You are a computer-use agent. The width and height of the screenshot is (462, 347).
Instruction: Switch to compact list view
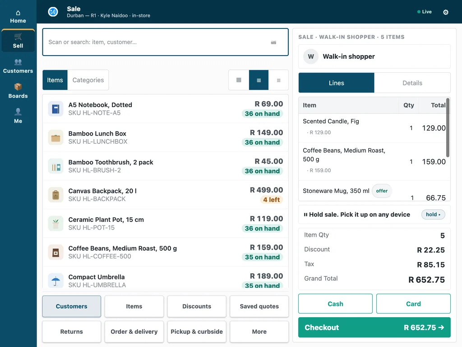(x=278, y=80)
